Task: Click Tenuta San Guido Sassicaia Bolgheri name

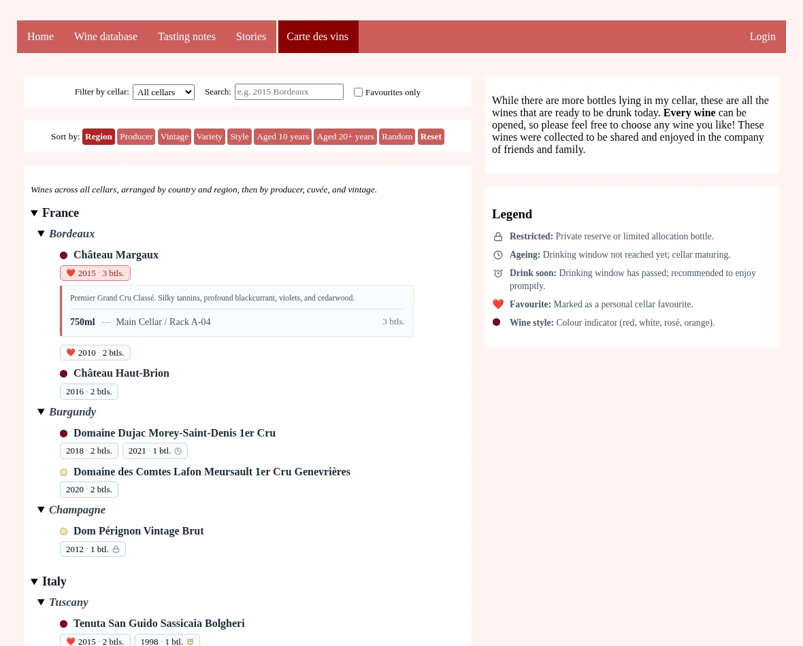Action: (x=159, y=624)
